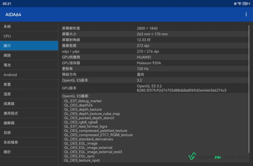Open the 系統 section

pos(29,27)
